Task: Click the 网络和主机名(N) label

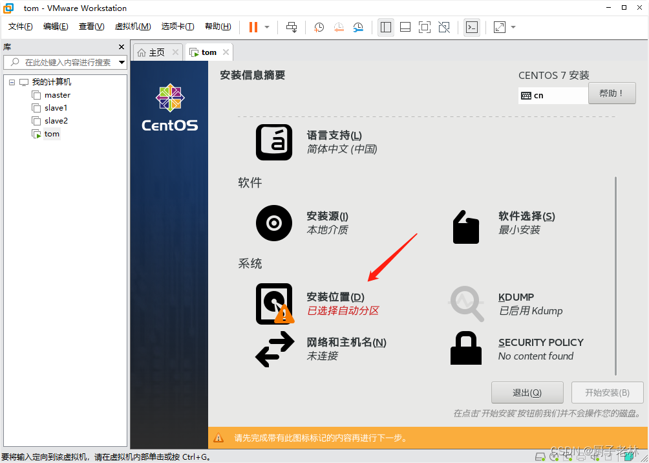Action: pyautogui.click(x=346, y=343)
